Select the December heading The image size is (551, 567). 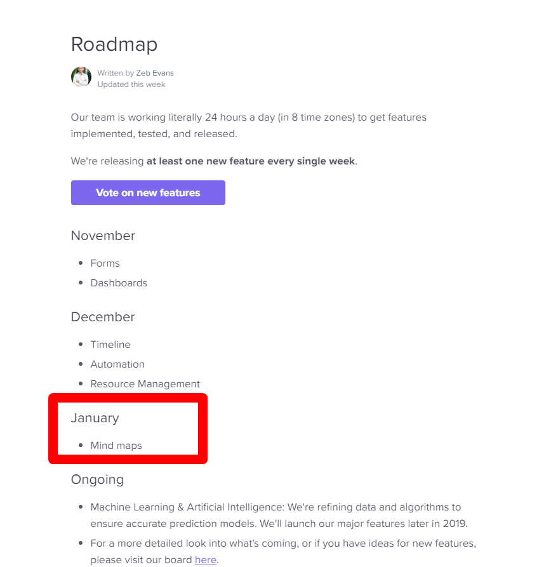pyautogui.click(x=103, y=317)
